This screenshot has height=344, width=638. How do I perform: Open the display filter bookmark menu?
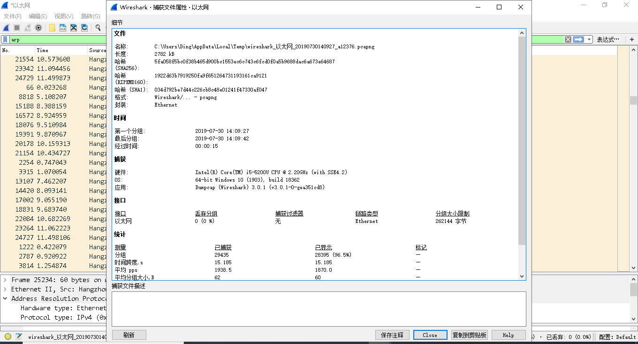click(x=5, y=40)
